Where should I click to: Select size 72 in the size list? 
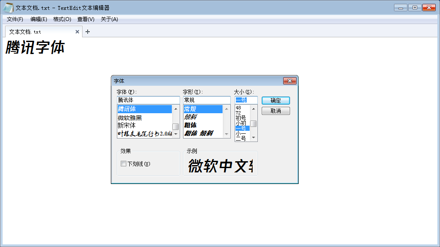pos(242,113)
